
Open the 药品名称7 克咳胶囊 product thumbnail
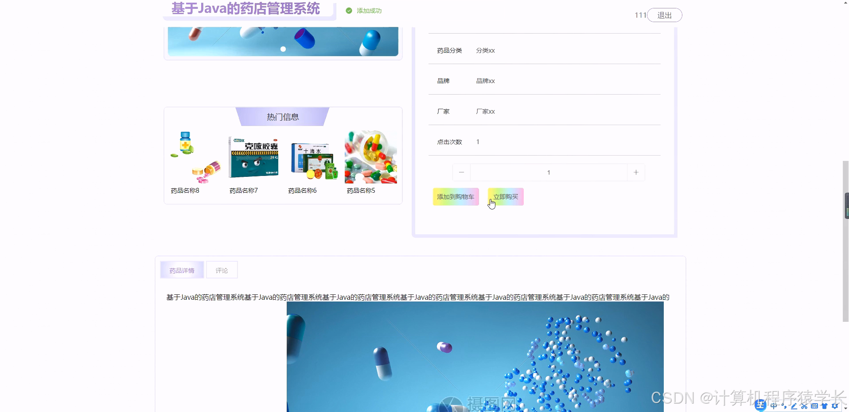pyautogui.click(x=253, y=157)
